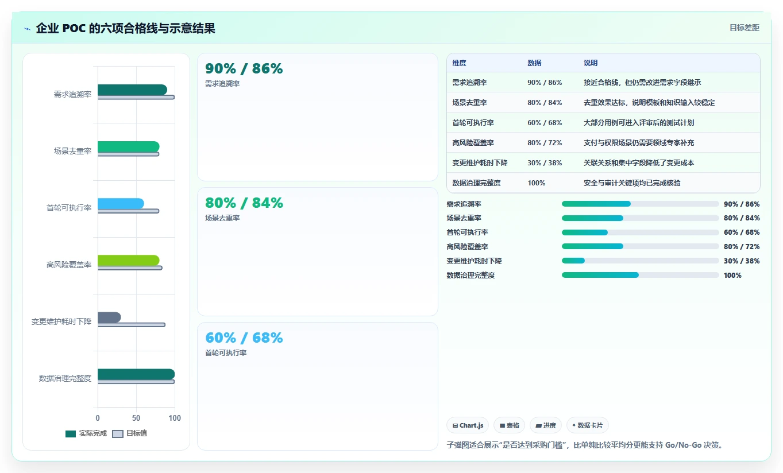Click the 变更维护耗时下降 target value bar
Viewport: 783px width, 473px height.
pyautogui.click(x=131, y=325)
